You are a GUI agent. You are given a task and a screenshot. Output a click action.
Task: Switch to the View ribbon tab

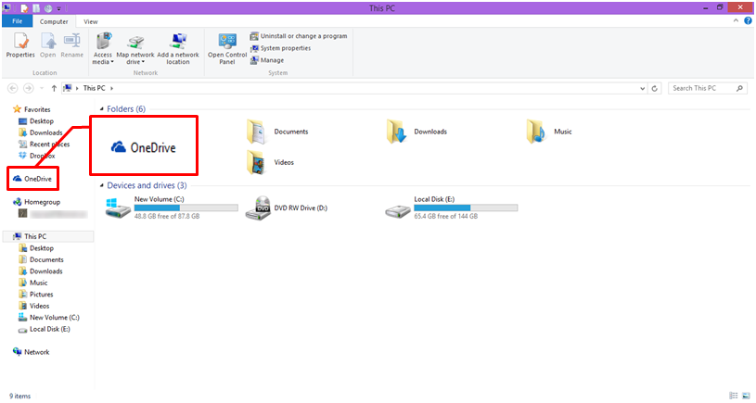91,21
